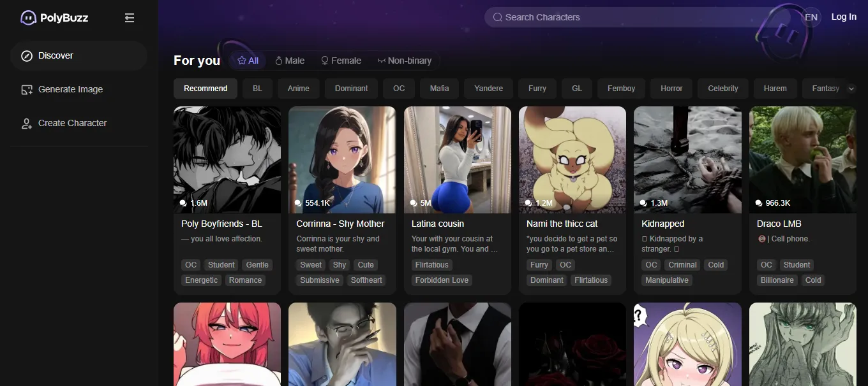Click the 1.3M chat count icon
The image size is (868, 386).
(x=643, y=203)
